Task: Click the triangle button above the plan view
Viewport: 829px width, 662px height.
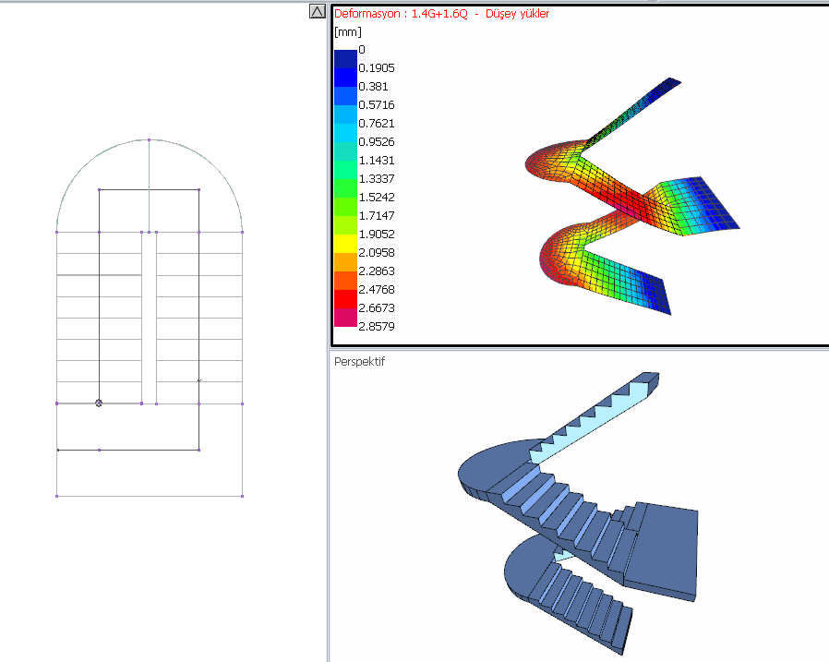Action: click(x=317, y=12)
